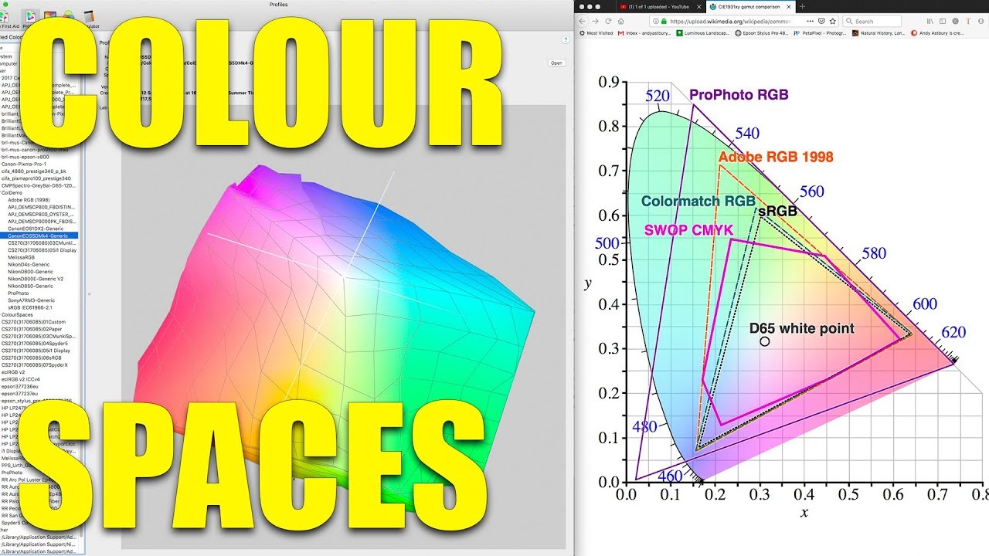Viewport: 989px width, 556px height.
Task: Select CS270(31706085)04Spyder5 profile
Action: point(35,344)
